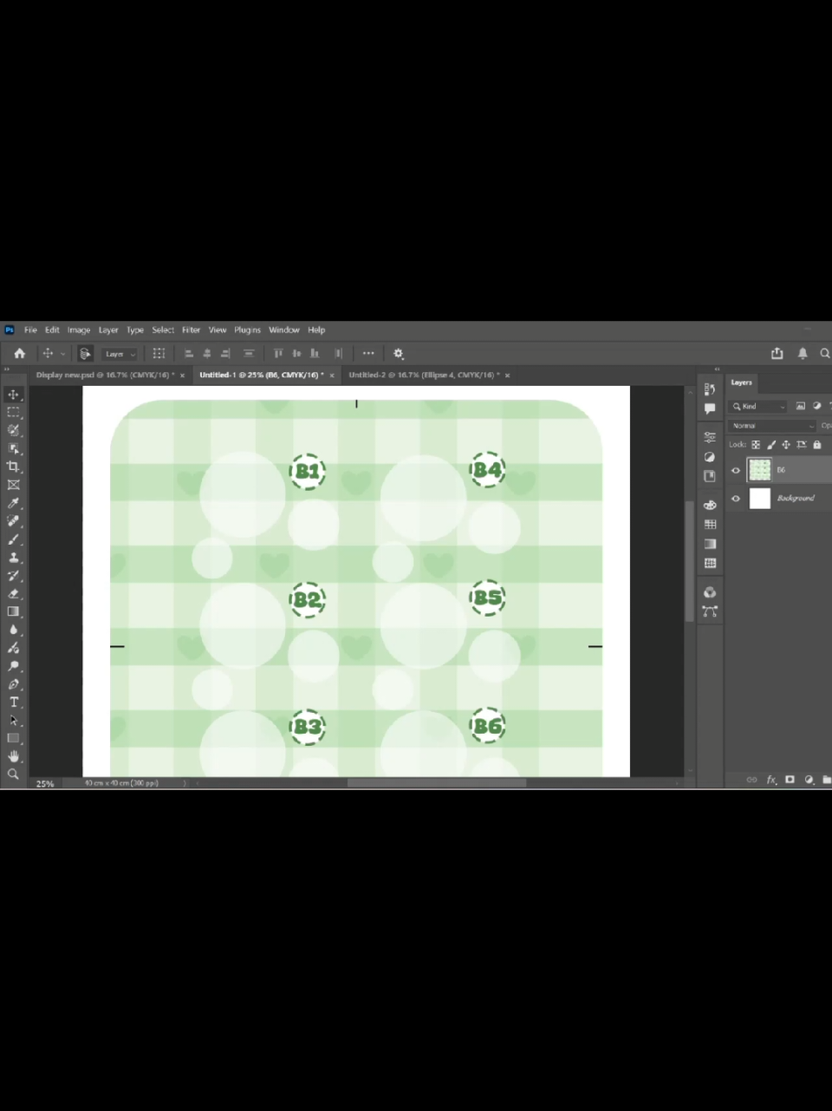This screenshot has width=832, height=1111.
Task: Select the Crop tool
Action: (13, 467)
